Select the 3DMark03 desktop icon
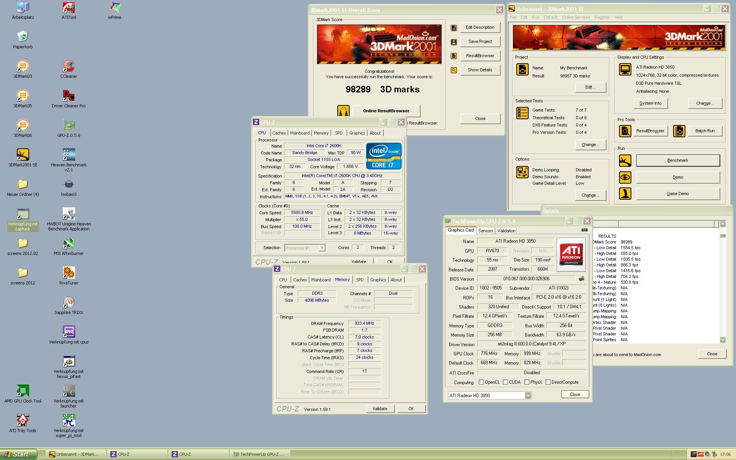This screenshot has width=736, height=460. [23, 69]
